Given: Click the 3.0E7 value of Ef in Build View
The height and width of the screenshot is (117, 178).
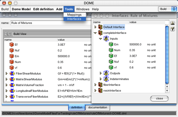Looking at the screenshot, I should (x=61, y=45).
